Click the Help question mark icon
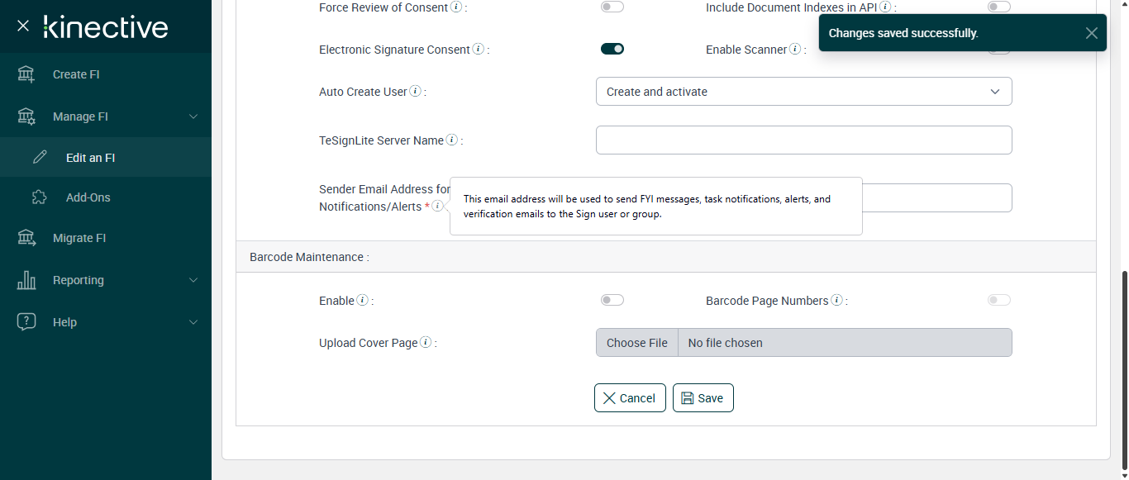Image resolution: width=1129 pixels, height=480 pixels. [x=26, y=322]
